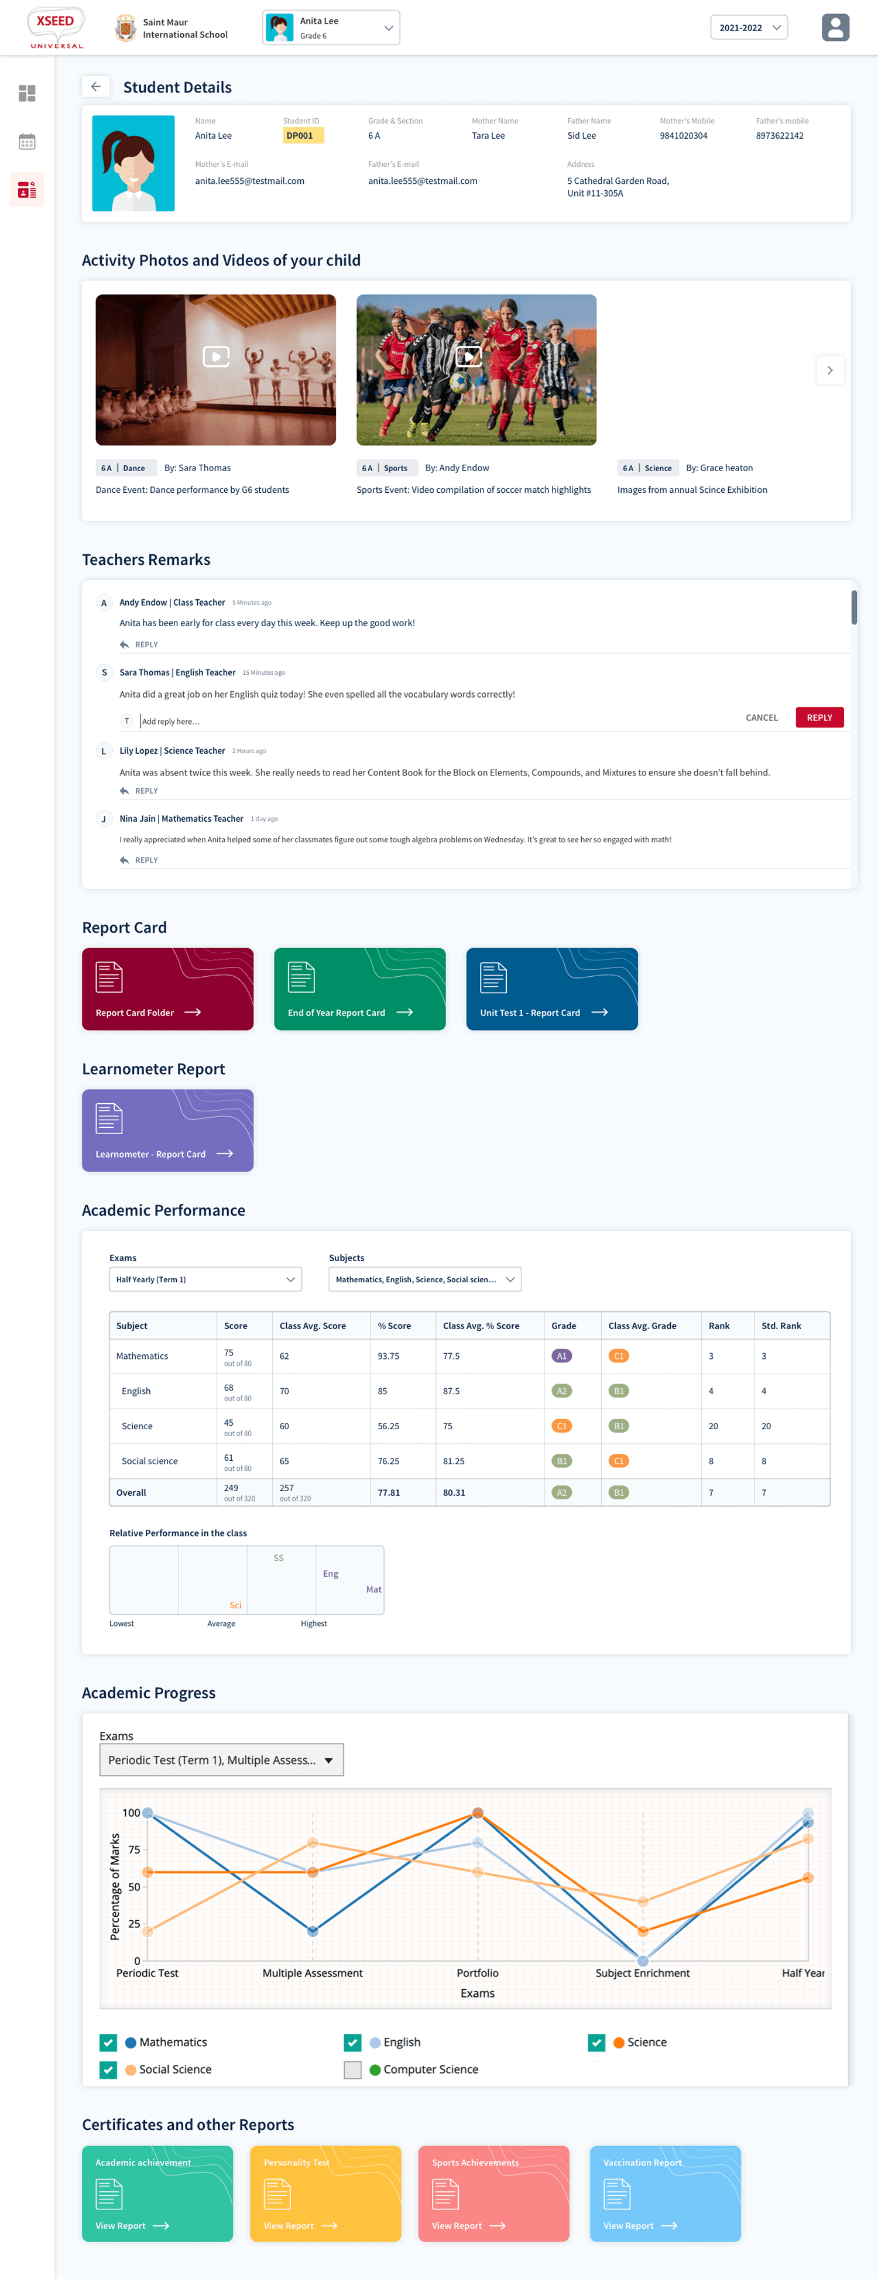Open Learnometer Report Card arrow
The image size is (878, 2279).
225,1154
